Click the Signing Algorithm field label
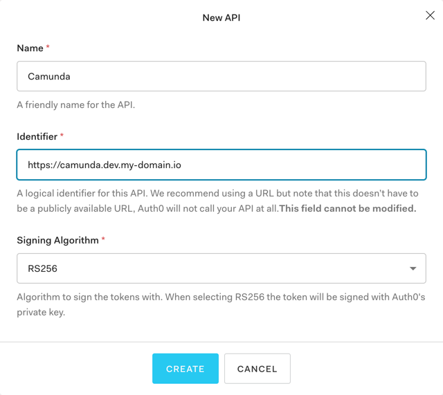The image size is (443, 395). click(57, 240)
